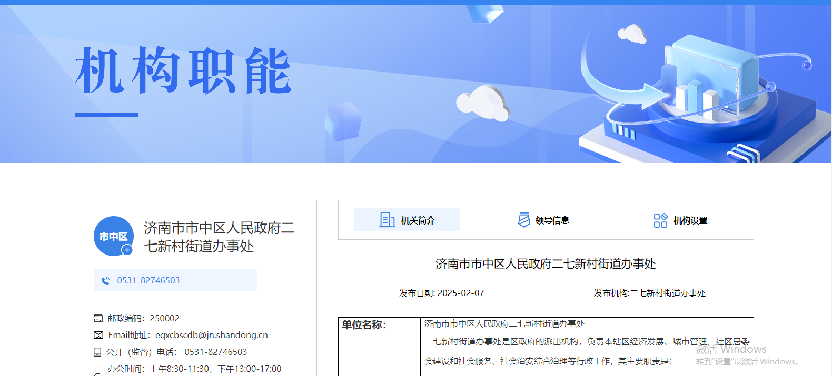Click the 领导信息 tab icon
832x376 pixels.
(524, 220)
